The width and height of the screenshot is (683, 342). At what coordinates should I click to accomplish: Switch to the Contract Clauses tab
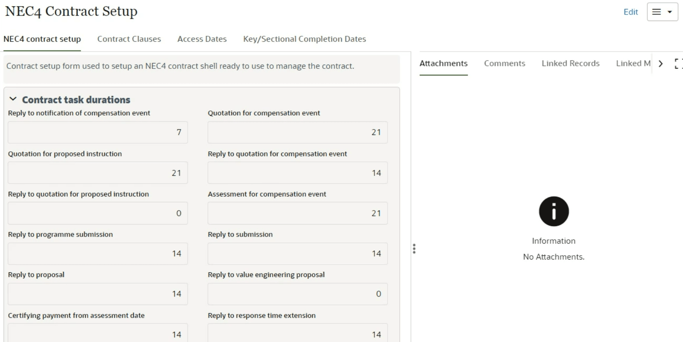click(129, 39)
